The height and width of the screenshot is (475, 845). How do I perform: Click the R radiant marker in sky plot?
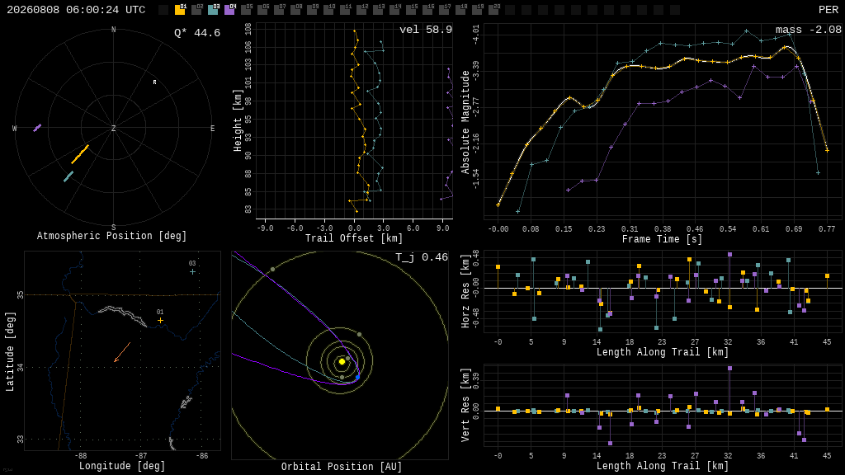154,82
